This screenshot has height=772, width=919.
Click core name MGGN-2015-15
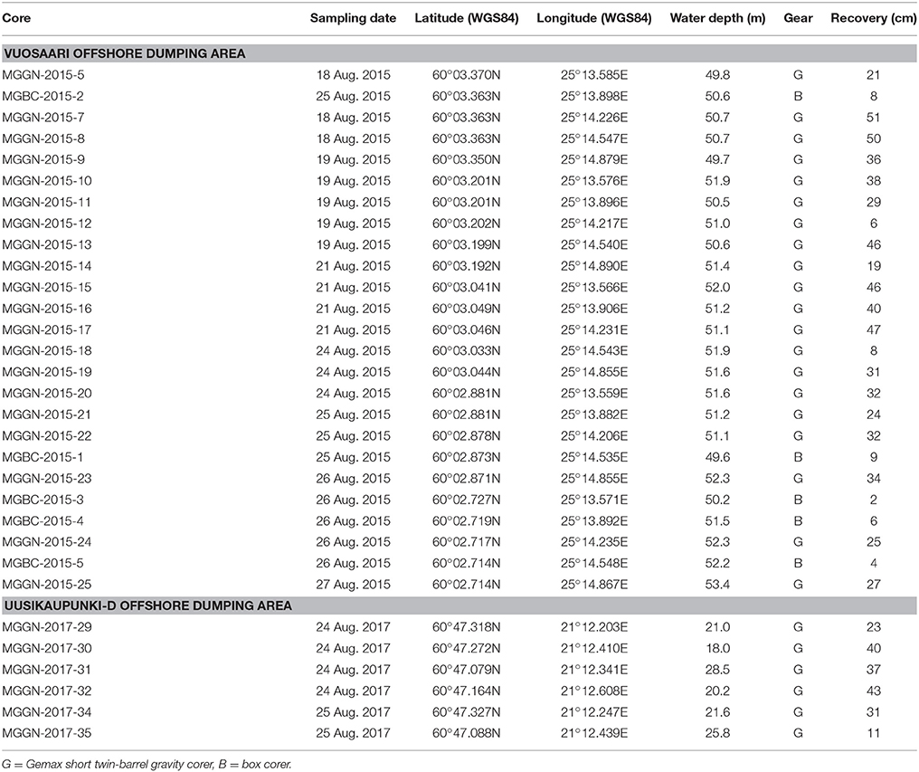tap(47, 287)
